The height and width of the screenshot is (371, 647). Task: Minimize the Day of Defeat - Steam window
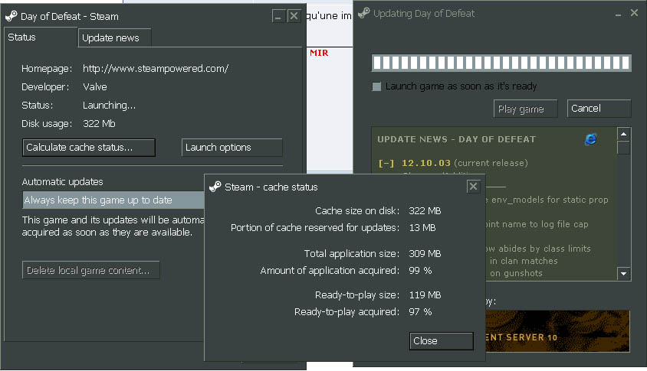click(278, 16)
